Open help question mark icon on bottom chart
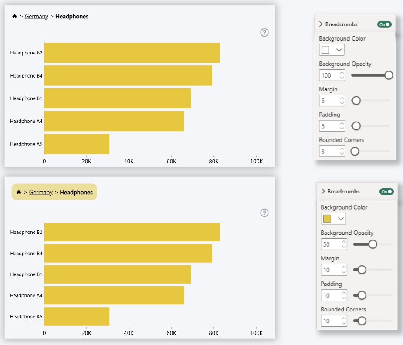This screenshot has height=345, width=403. click(264, 213)
